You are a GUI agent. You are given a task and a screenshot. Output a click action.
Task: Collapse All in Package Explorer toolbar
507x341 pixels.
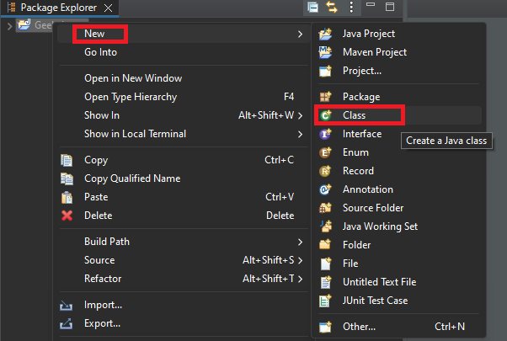pyautogui.click(x=312, y=7)
